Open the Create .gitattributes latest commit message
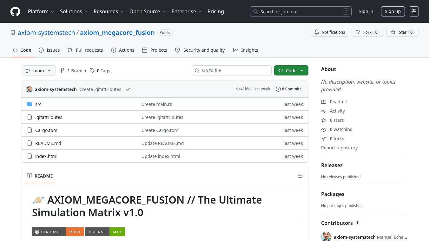The width and height of the screenshot is (429, 241). pos(100,89)
